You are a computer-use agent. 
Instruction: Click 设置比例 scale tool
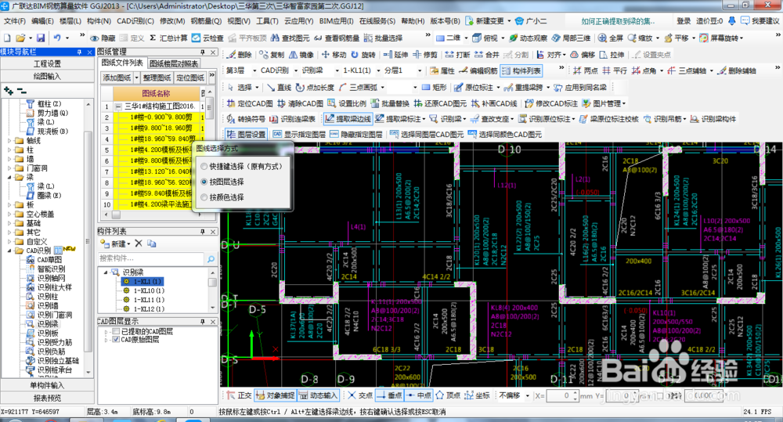[347, 103]
